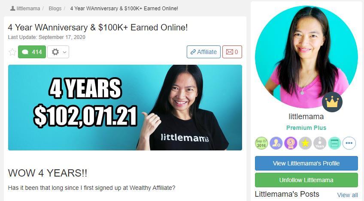
Task: Click the littlemama breadcrumb link
Action: (x=25, y=9)
